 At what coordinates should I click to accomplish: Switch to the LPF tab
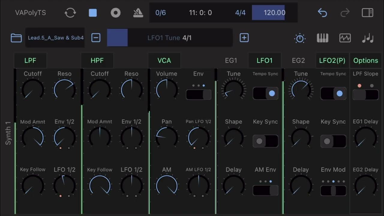pyautogui.click(x=30, y=61)
